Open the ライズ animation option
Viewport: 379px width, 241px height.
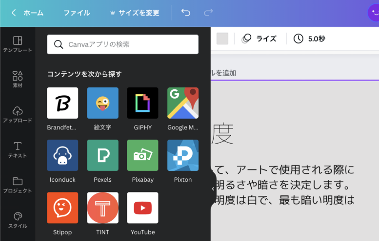pos(259,39)
